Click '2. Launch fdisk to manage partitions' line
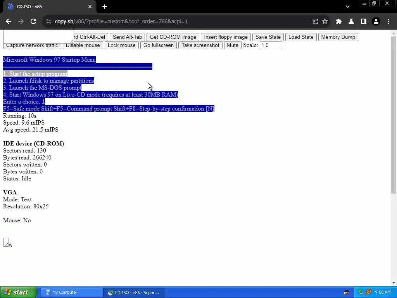 [x=48, y=81]
